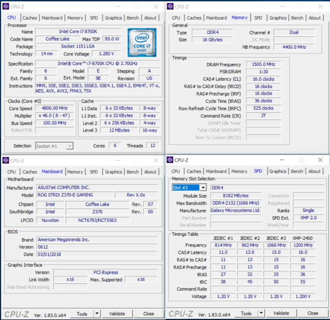Click CPU-Z title icon in the CPU tab window
This screenshot has width=330, height=320.
(5, 6)
